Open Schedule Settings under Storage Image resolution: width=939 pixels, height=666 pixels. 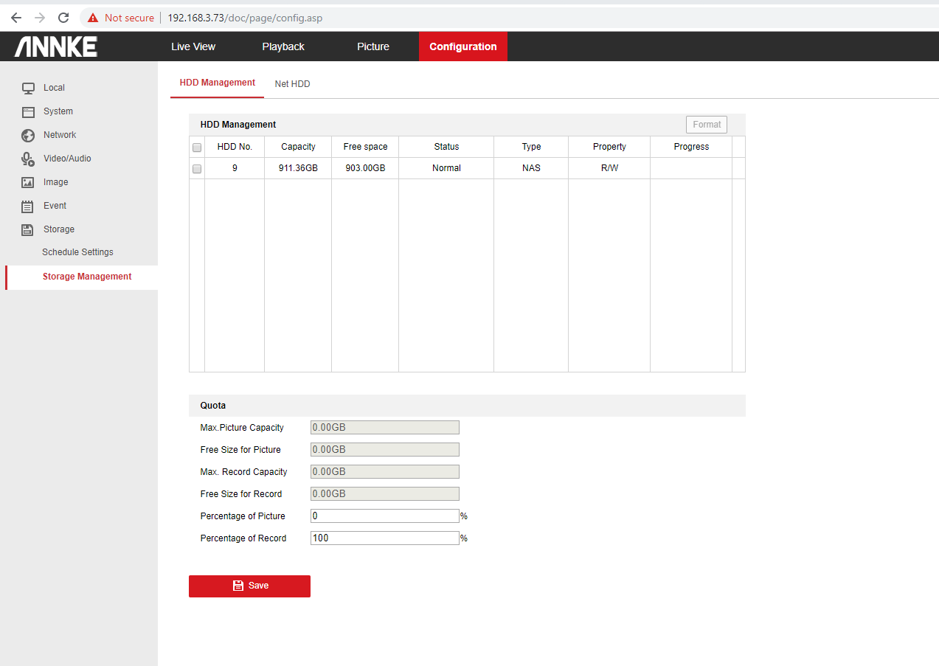point(77,252)
